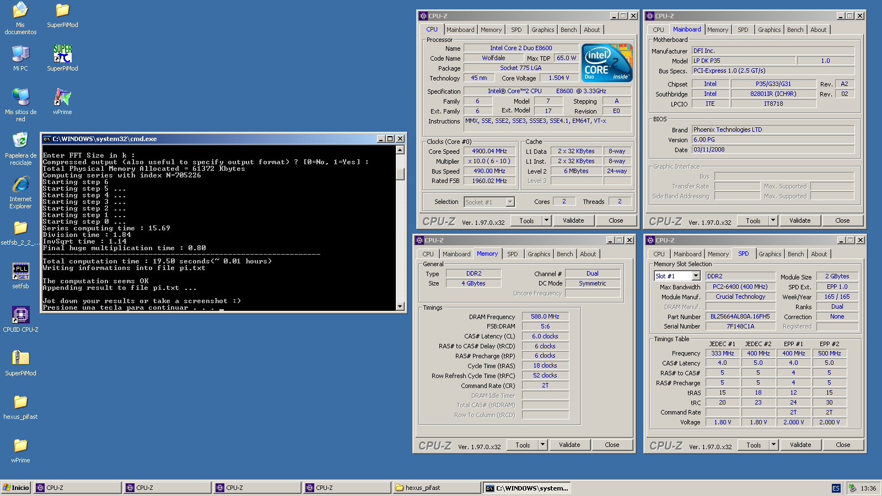Click Validate in CPU tab window
Image resolution: width=882 pixels, height=496 pixels.
573,220
